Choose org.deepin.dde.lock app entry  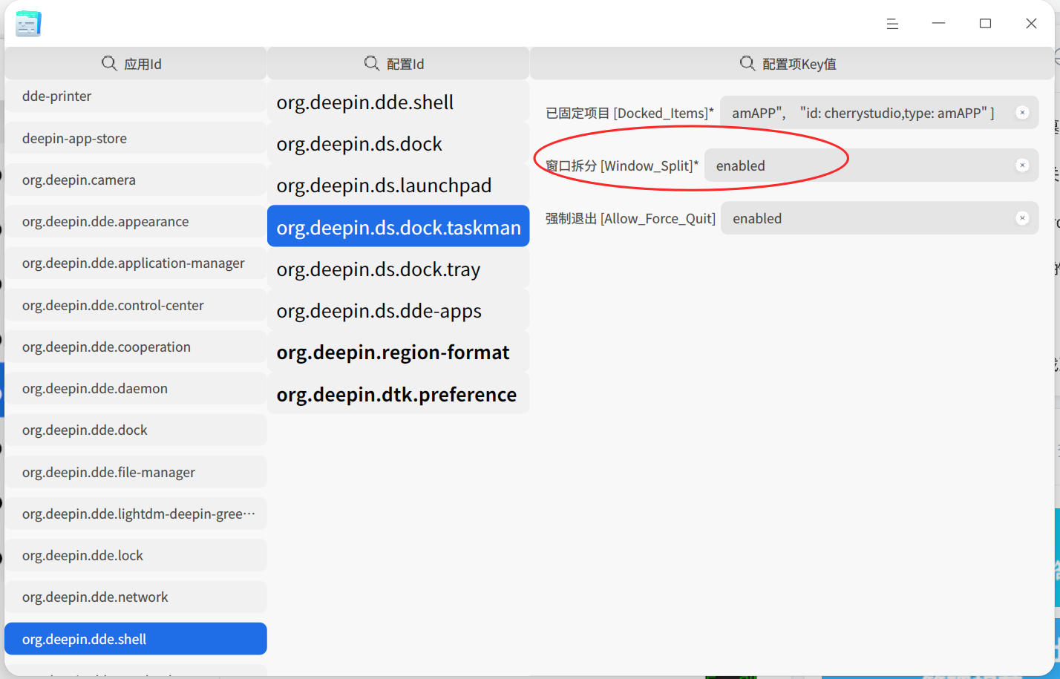pyautogui.click(x=136, y=555)
